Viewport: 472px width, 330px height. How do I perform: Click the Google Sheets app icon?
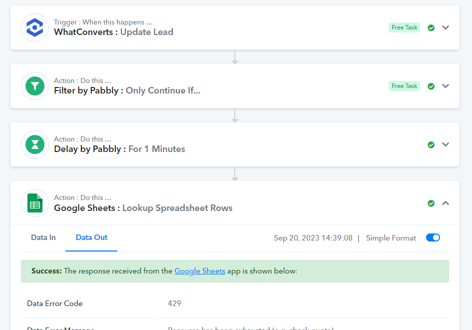pos(35,203)
